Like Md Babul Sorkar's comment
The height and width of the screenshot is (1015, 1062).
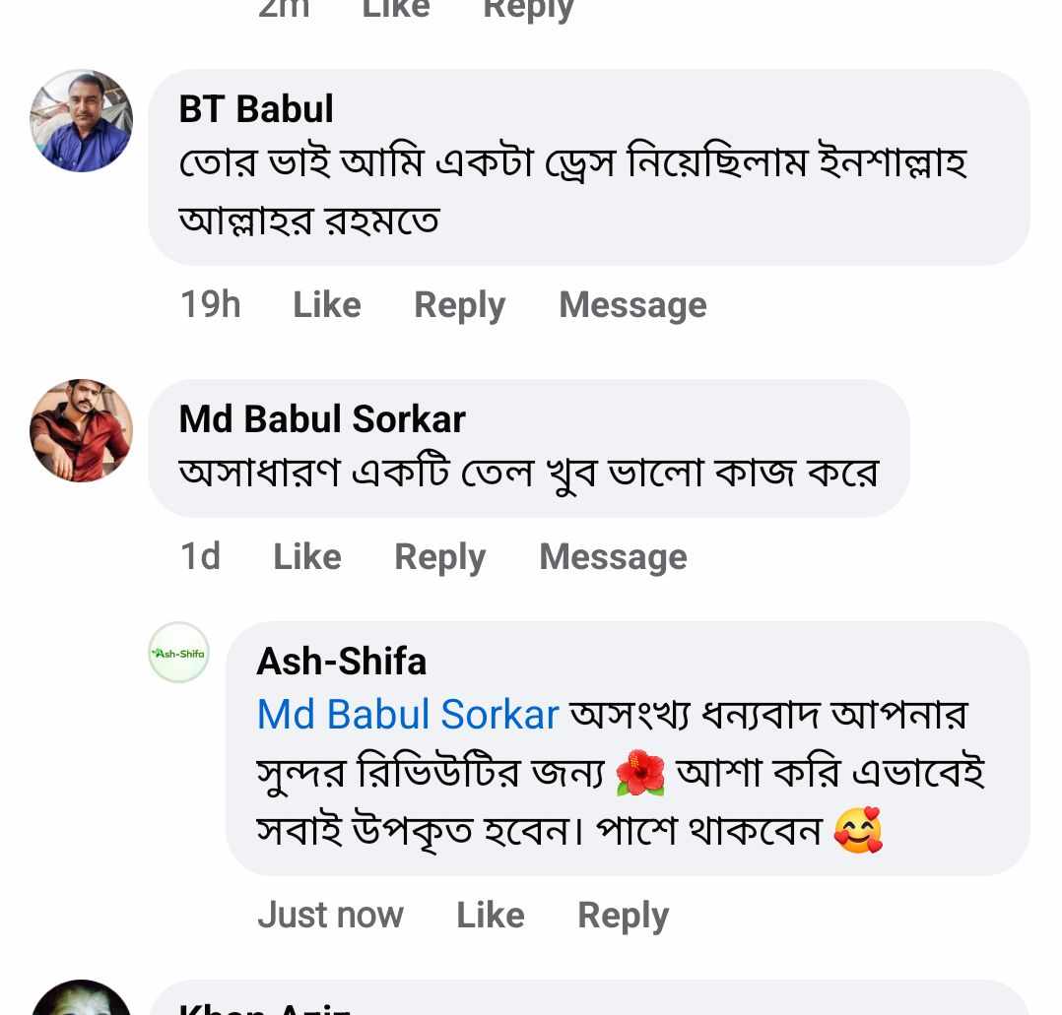click(307, 557)
